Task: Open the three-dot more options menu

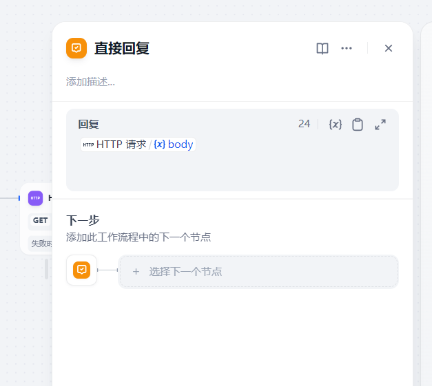Action: 347,48
